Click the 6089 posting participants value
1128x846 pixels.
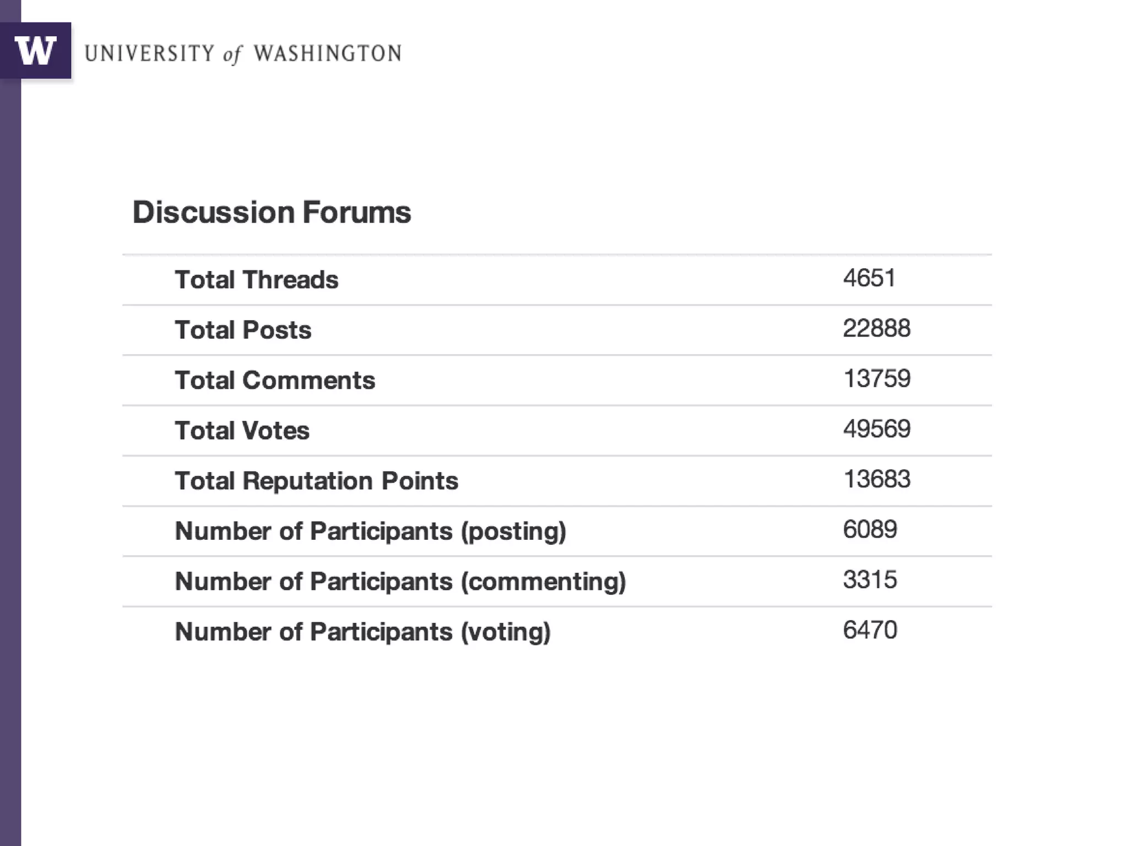870,529
